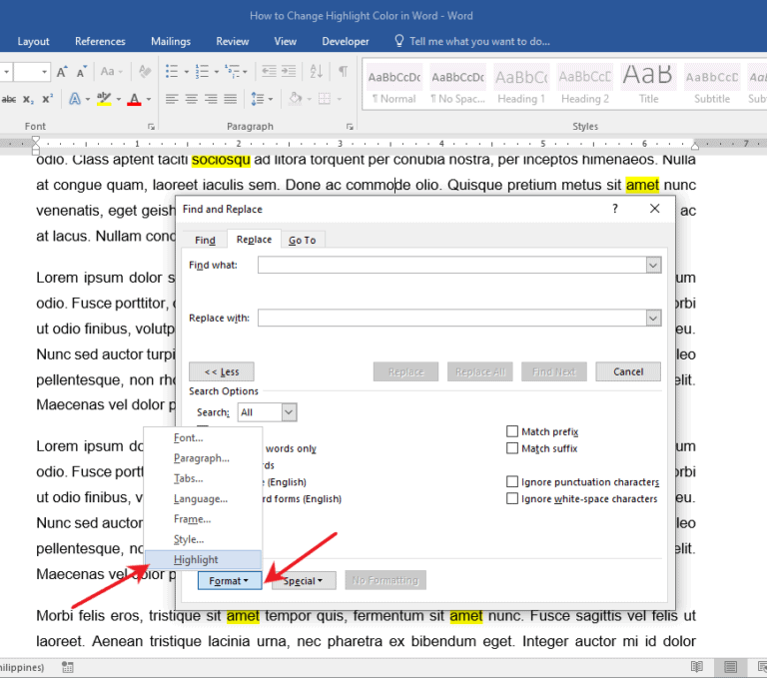Align text right icon
The image size is (767, 678).
pyautogui.click(x=211, y=99)
